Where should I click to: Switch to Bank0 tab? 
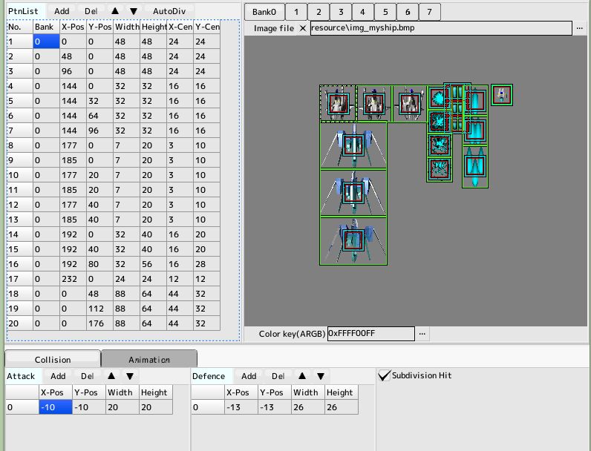point(264,12)
